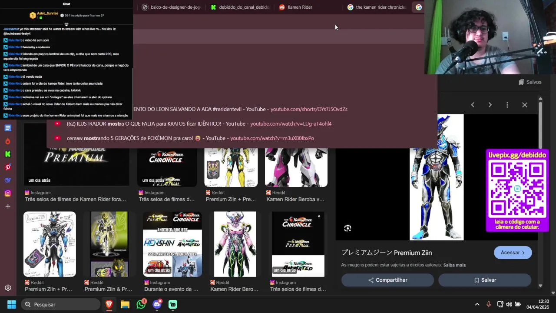
Task: Show previous image in preview panel
Action: point(473,105)
